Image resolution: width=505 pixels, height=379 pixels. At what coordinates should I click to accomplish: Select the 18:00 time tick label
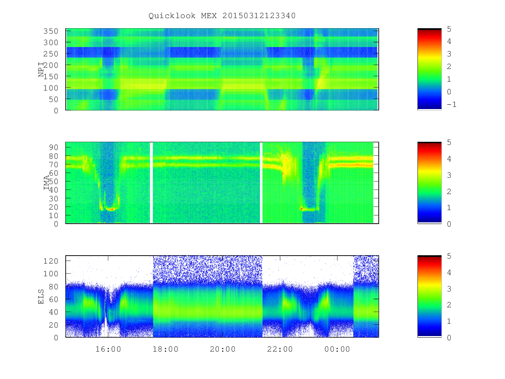click(165, 349)
